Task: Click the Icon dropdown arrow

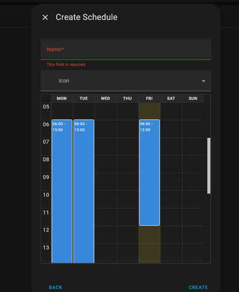Action: click(x=203, y=81)
